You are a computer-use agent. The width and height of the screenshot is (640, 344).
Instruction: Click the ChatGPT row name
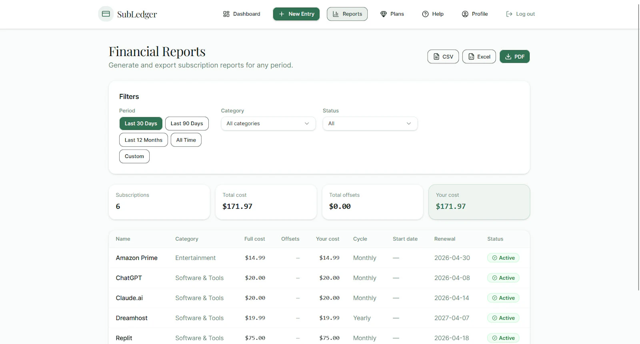coord(129,278)
